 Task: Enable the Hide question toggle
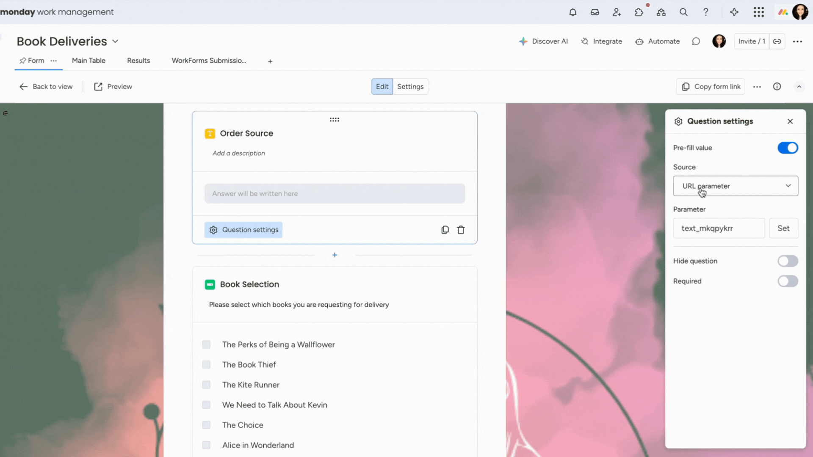coord(788,261)
